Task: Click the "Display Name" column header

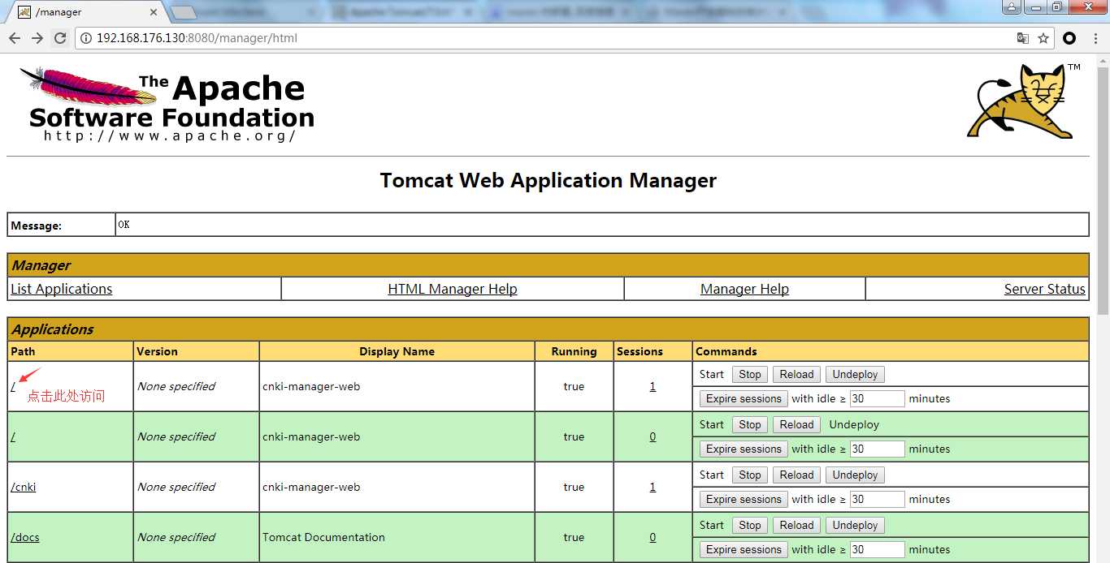Action: click(x=397, y=351)
